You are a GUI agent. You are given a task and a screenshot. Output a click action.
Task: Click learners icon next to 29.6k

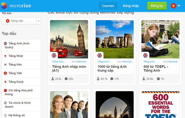click(144, 79)
